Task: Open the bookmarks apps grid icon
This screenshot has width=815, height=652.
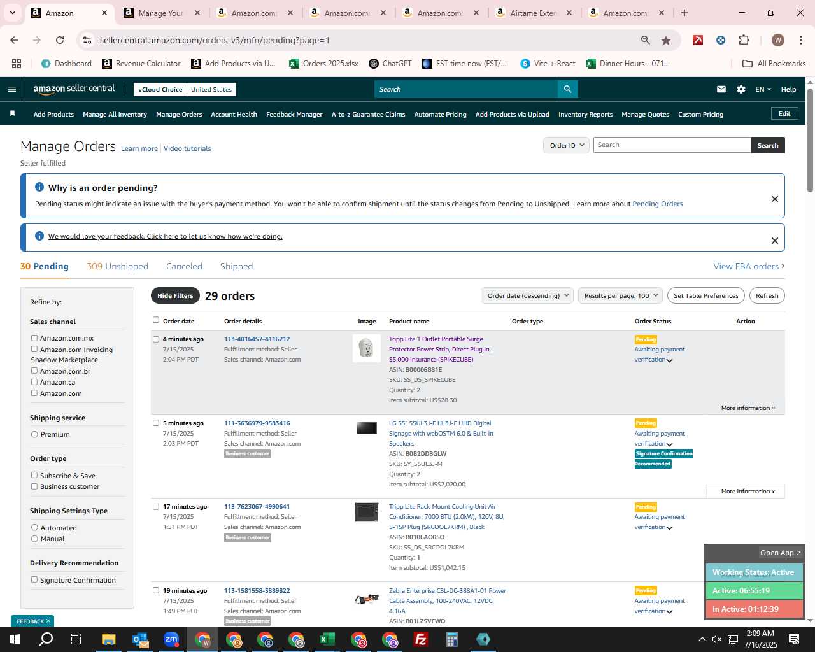Action: [x=17, y=64]
